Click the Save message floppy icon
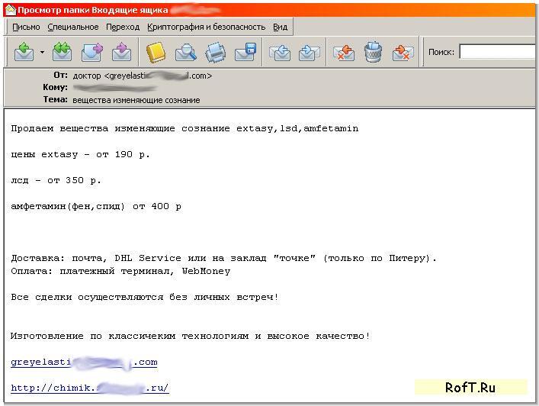This screenshot has width=539, height=406. (x=245, y=53)
